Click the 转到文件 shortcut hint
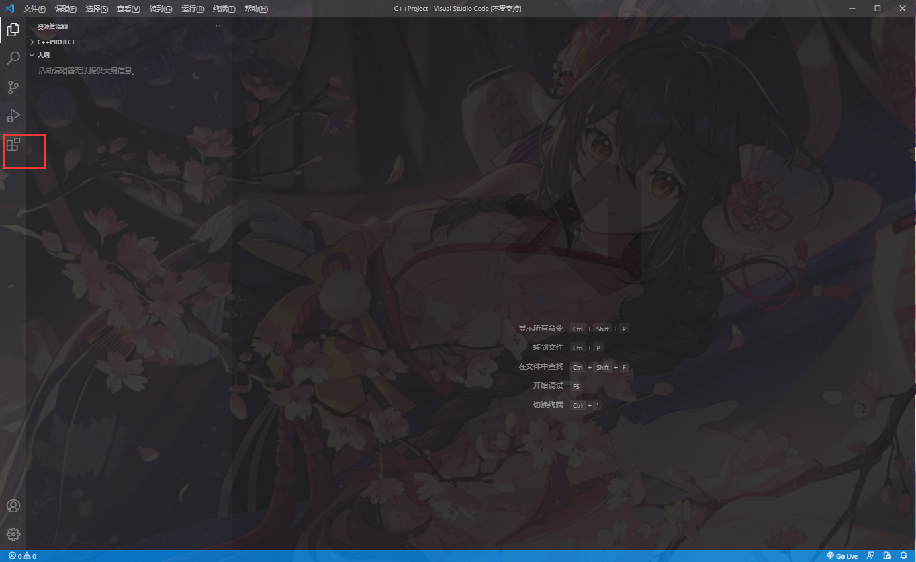 (548, 347)
